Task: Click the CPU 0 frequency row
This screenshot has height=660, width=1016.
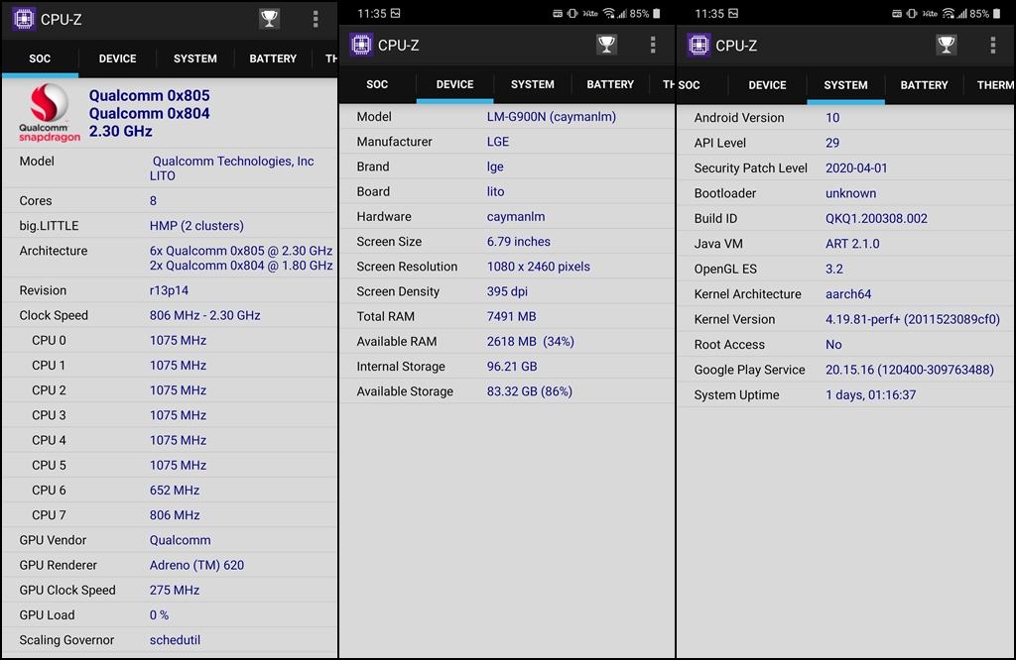Action: [170, 340]
